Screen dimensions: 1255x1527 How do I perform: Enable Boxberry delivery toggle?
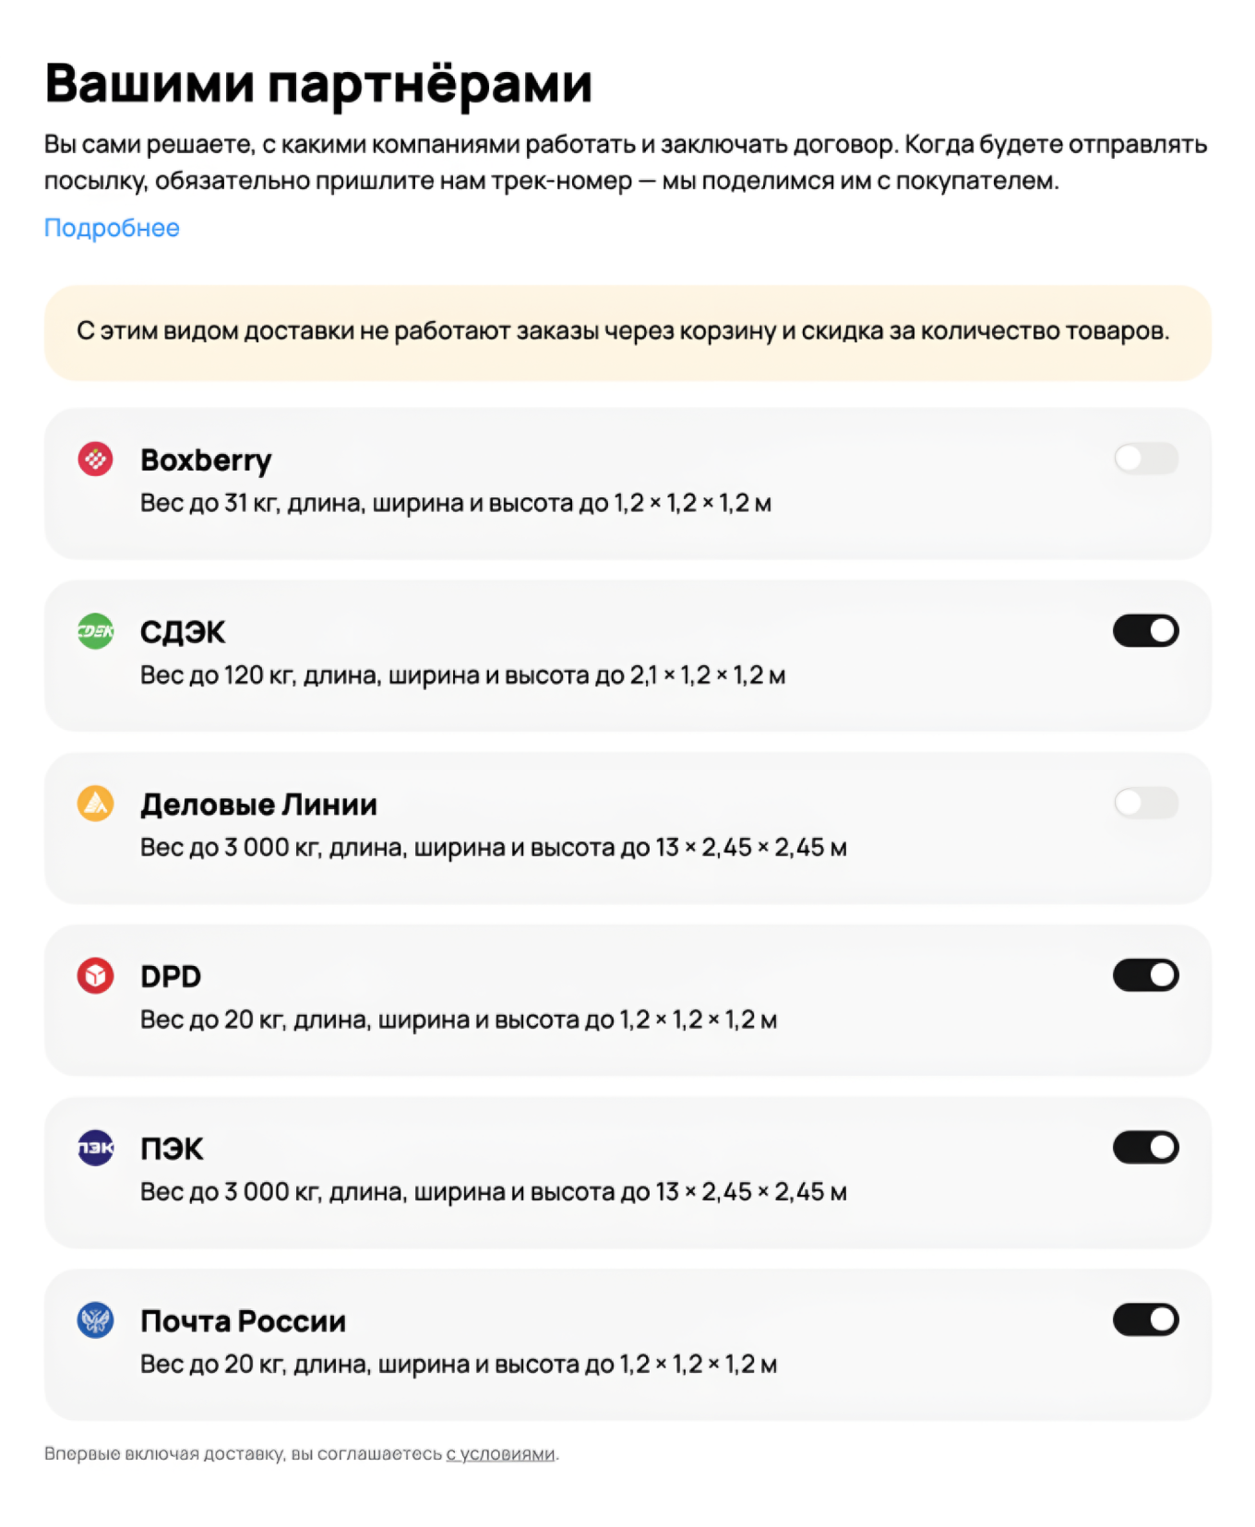point(1146,458)
